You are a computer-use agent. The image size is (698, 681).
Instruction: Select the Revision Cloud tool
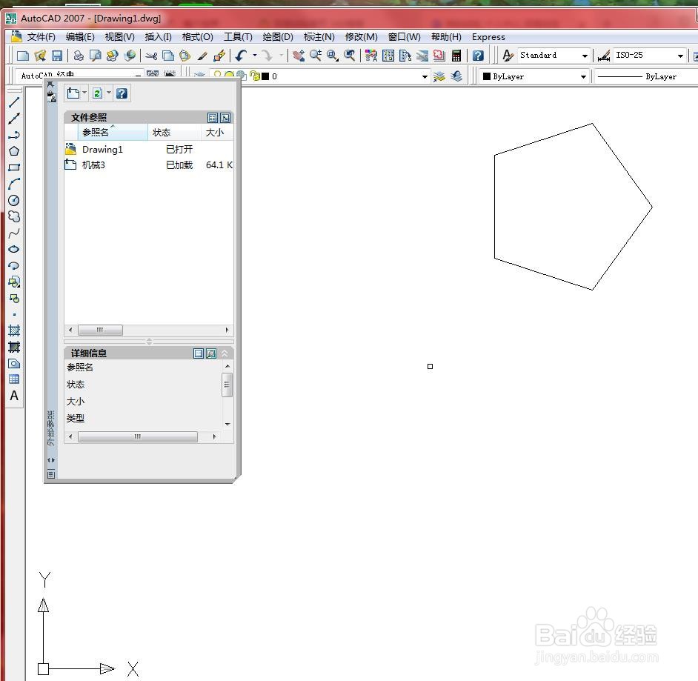coord(14,217)
